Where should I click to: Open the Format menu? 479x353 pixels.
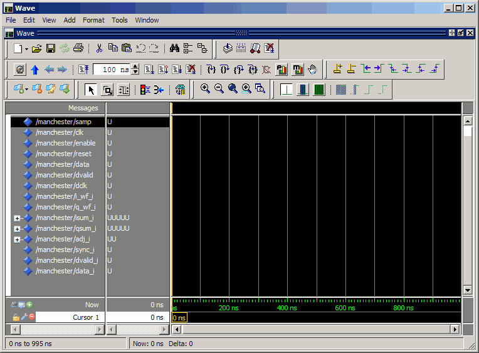coord(93,20)
